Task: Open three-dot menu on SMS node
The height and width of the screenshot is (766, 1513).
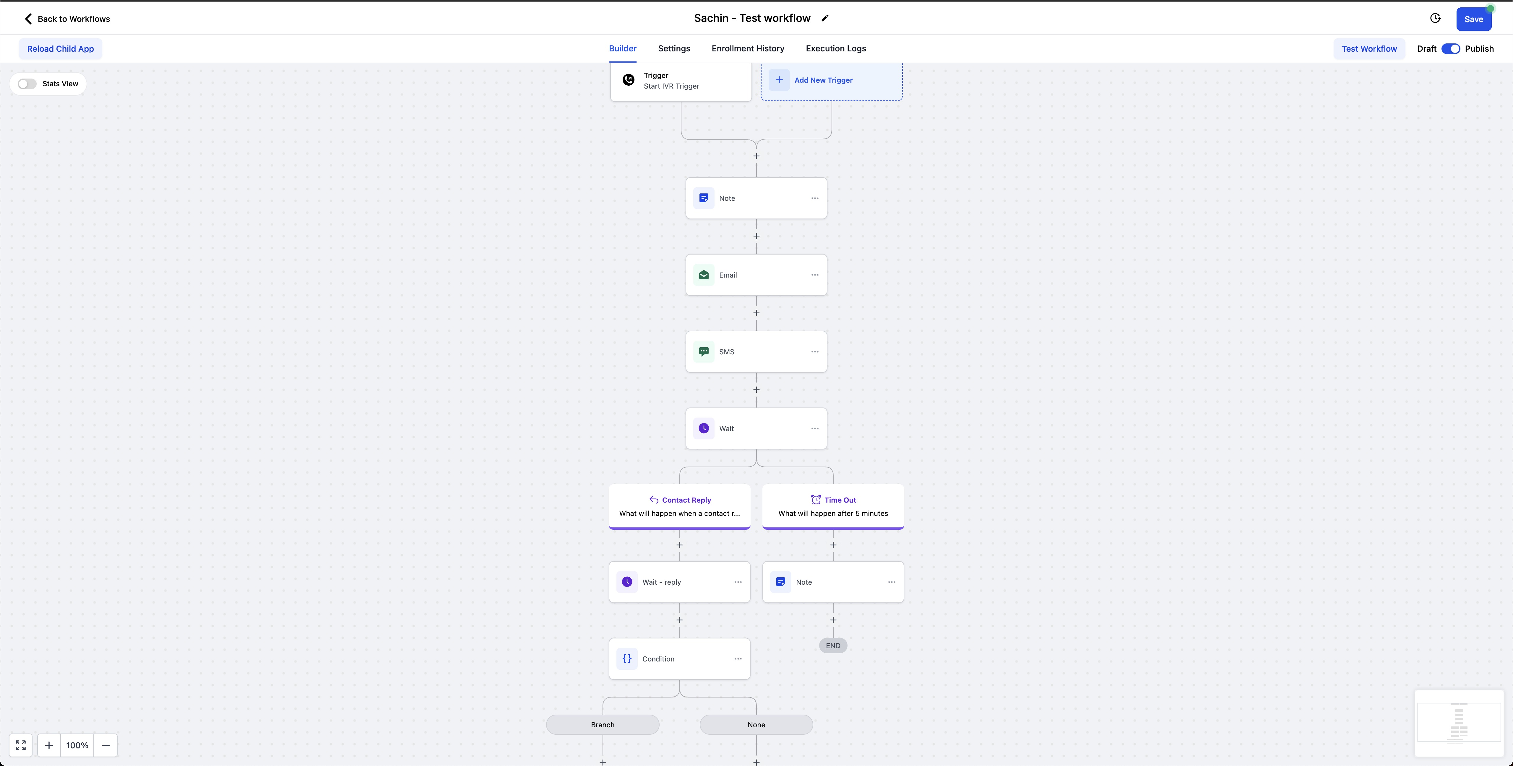Action: pos(815,352)
